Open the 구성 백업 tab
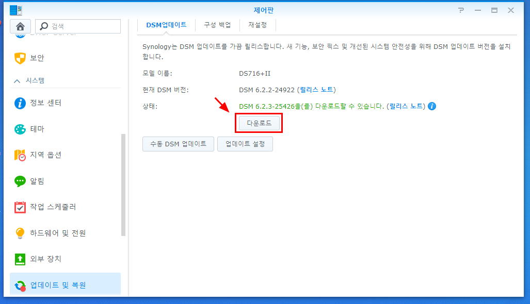Viewport: 530px width, 304px height. tap(217, 25)
